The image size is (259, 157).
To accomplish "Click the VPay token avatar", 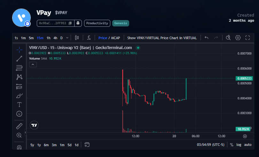I will [21, 18].
